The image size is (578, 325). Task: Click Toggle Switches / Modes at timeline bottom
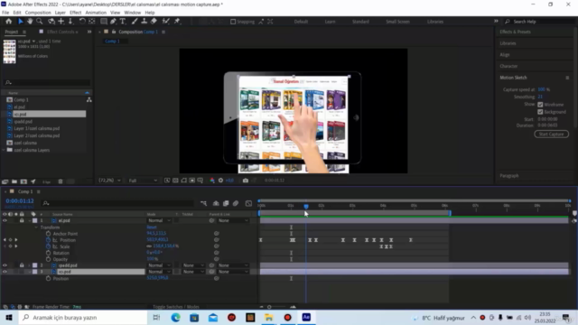176,307
